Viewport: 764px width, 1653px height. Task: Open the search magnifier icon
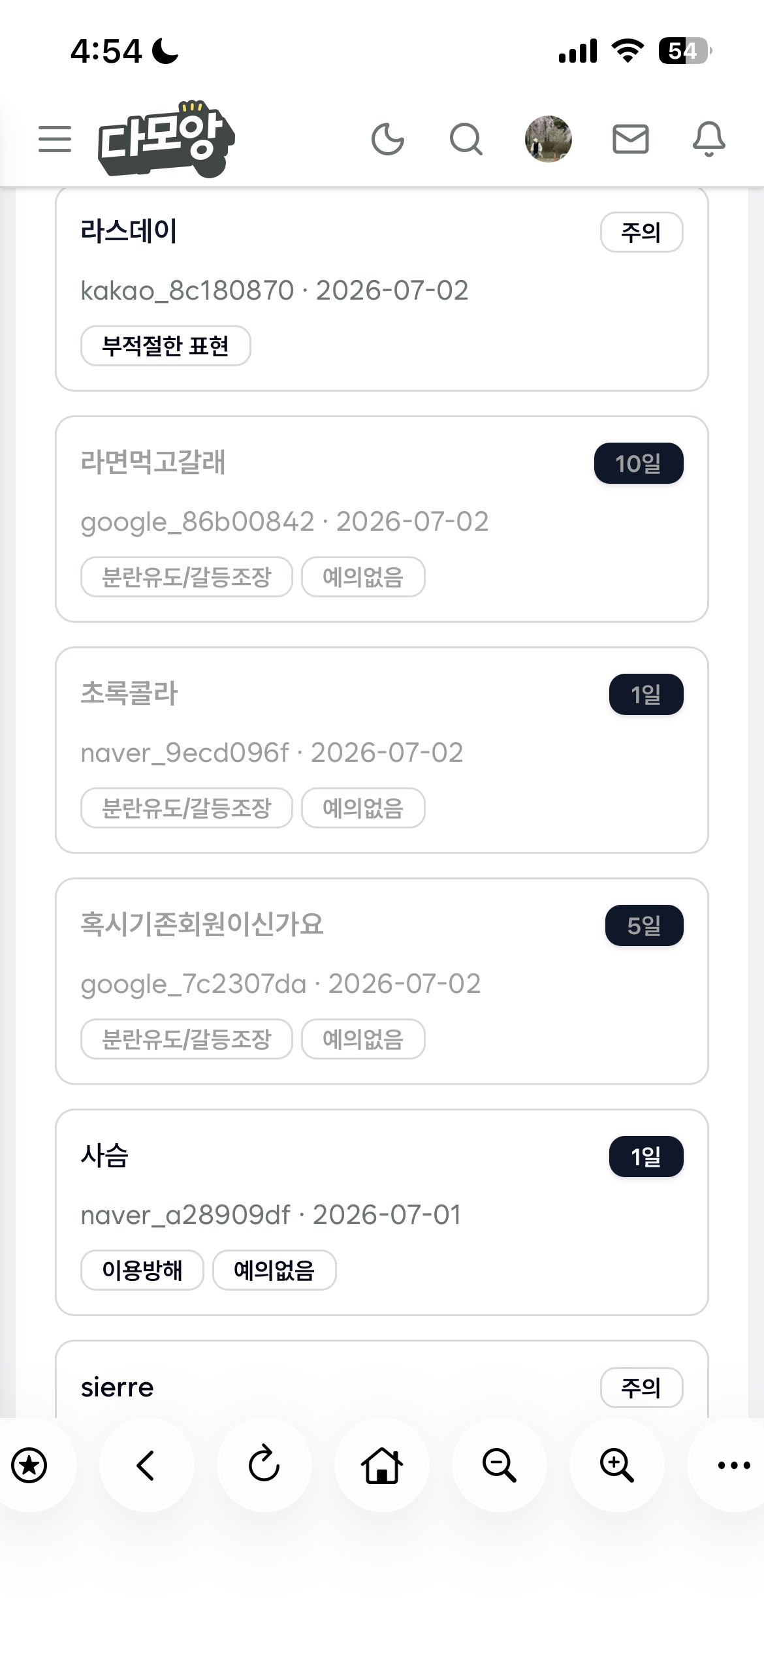click(x=466, y=139)
